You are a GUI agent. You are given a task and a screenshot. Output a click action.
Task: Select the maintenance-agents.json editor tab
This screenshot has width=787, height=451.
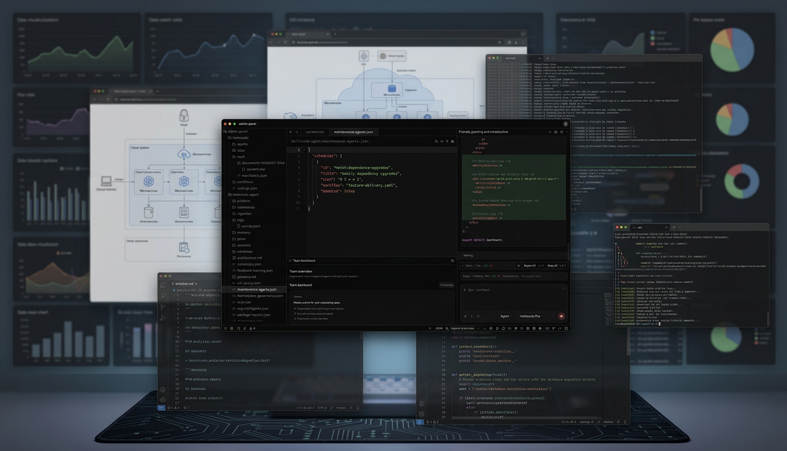click(353, 132)
